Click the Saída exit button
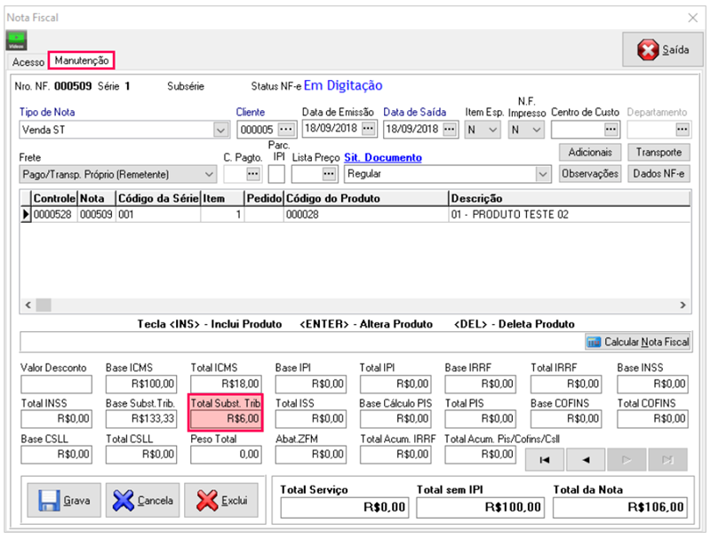The height and width of the screenshot is (539, 711). [657, 51]
